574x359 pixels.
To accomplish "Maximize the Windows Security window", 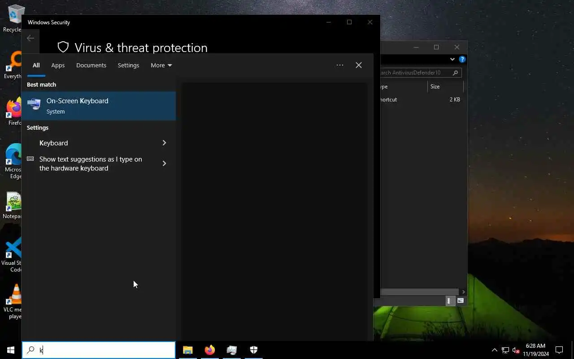I will pyautogui.click(x=349, y=22).
